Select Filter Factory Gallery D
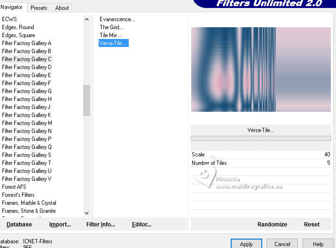The width and height of the screenshot is (336, 248). (27, 67)
